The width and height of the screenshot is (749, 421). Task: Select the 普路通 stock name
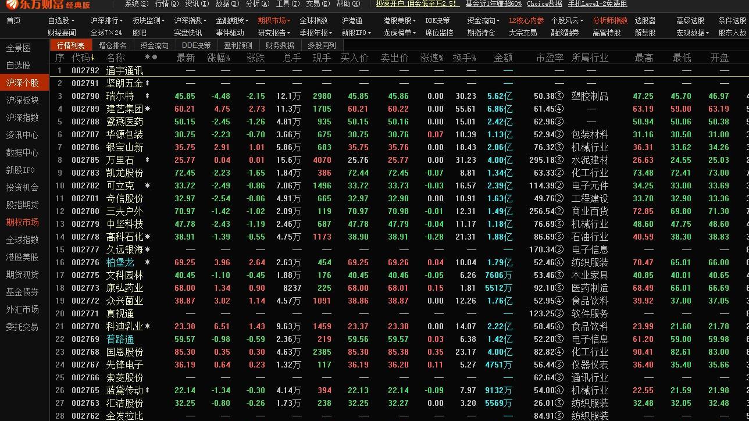pyautogui.click(x=120, y=339)
